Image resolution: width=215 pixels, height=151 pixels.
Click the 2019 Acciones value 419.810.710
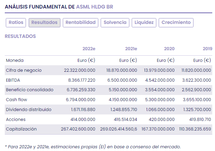point(197,120)
